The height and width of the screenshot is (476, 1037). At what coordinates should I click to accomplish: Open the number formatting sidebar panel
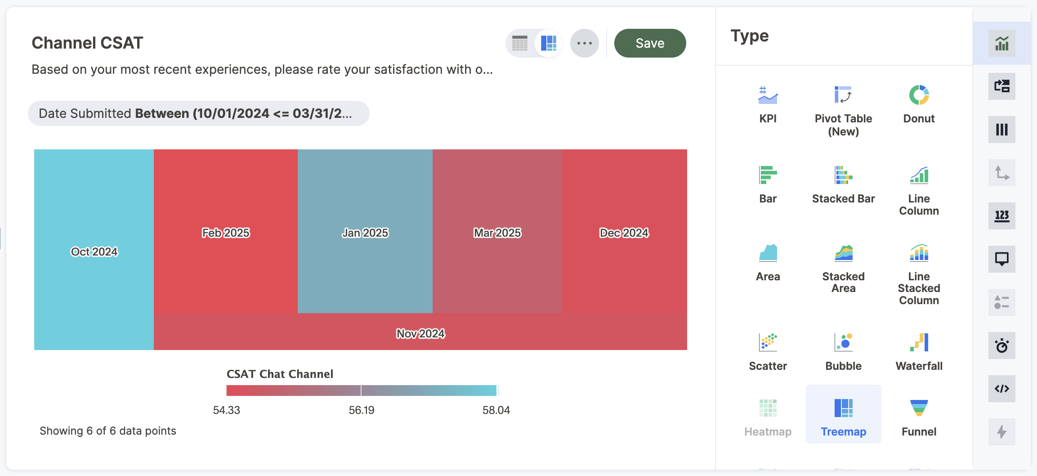1001,216
